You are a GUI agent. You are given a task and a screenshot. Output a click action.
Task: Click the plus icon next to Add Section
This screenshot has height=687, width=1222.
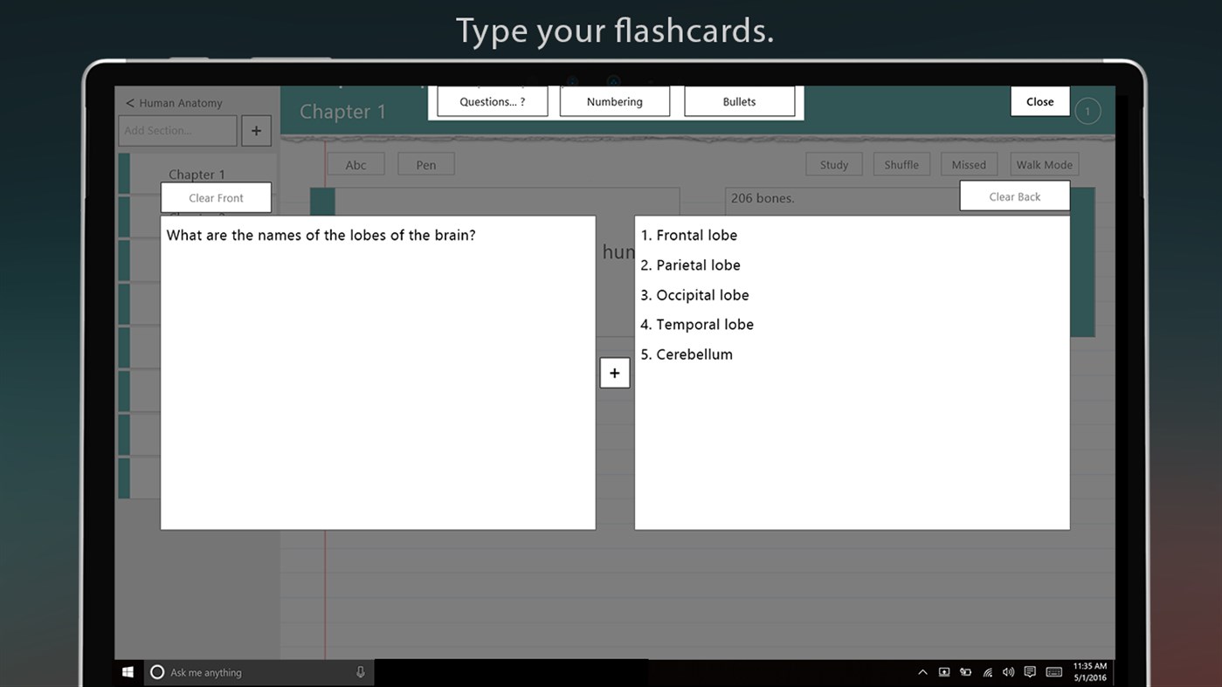(255, 130)
